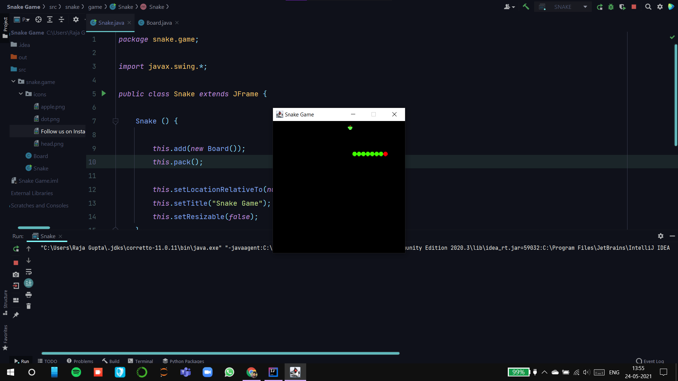Open the Terminal tool window tab
678x381 pixels.
[x=141, y=361]
